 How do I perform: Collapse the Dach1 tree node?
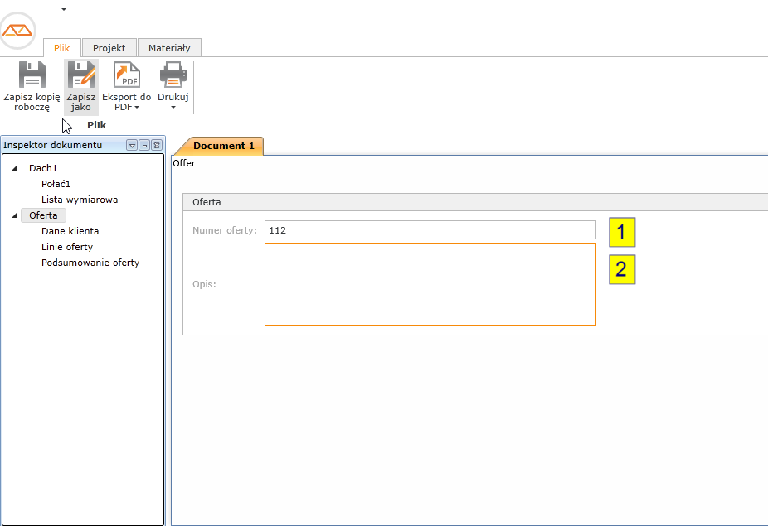pos(14,169)
